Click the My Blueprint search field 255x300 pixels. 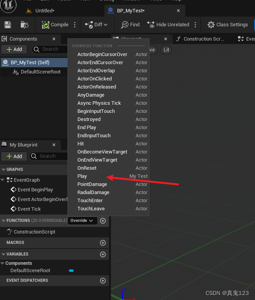[x=50, y=156]
